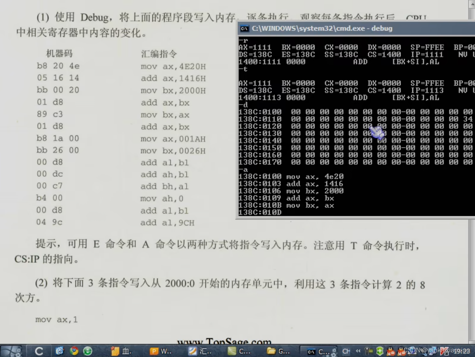This screenshot has width=475, height=357.
Task: Click the white C quick-launch icon
Action: click(39, 351)
